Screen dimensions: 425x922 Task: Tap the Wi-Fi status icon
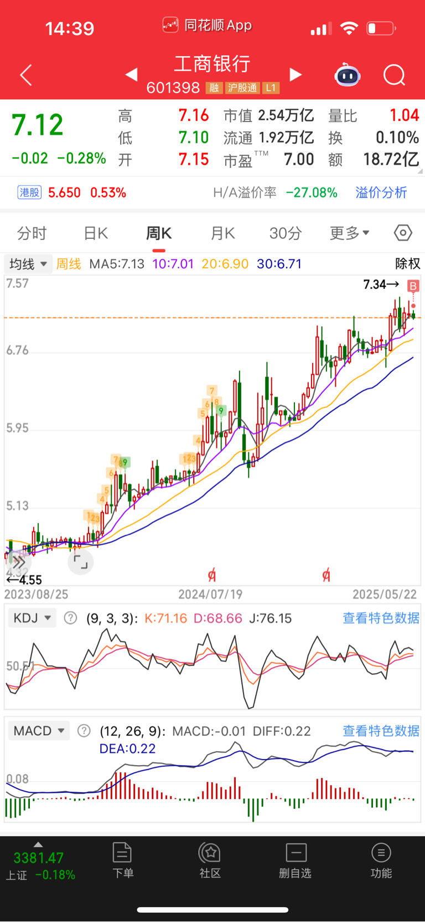coord(349,28)
